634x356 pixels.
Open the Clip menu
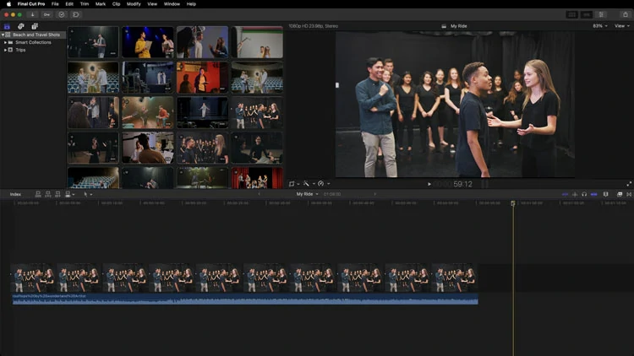tap(117, 4)
